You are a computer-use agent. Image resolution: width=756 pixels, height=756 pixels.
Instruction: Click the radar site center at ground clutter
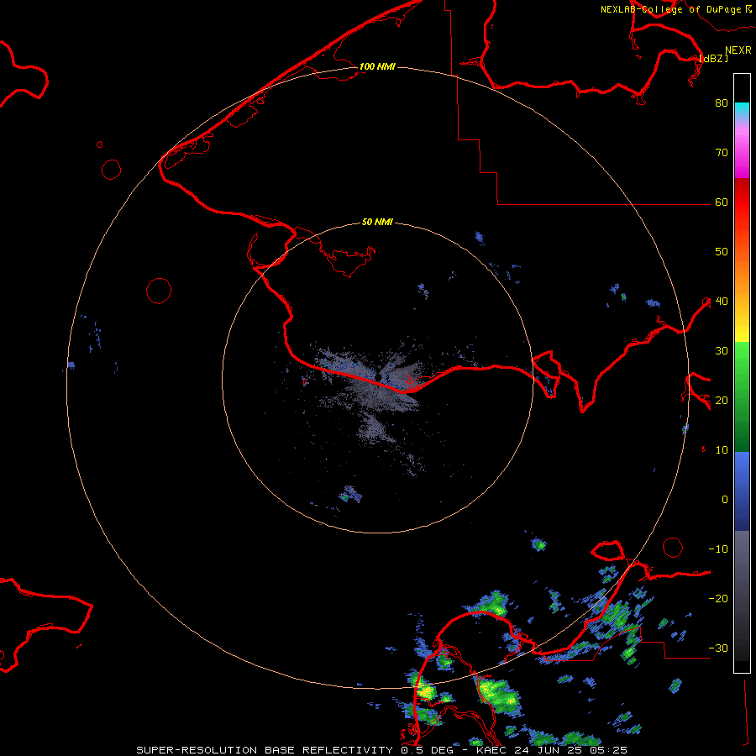377,377
